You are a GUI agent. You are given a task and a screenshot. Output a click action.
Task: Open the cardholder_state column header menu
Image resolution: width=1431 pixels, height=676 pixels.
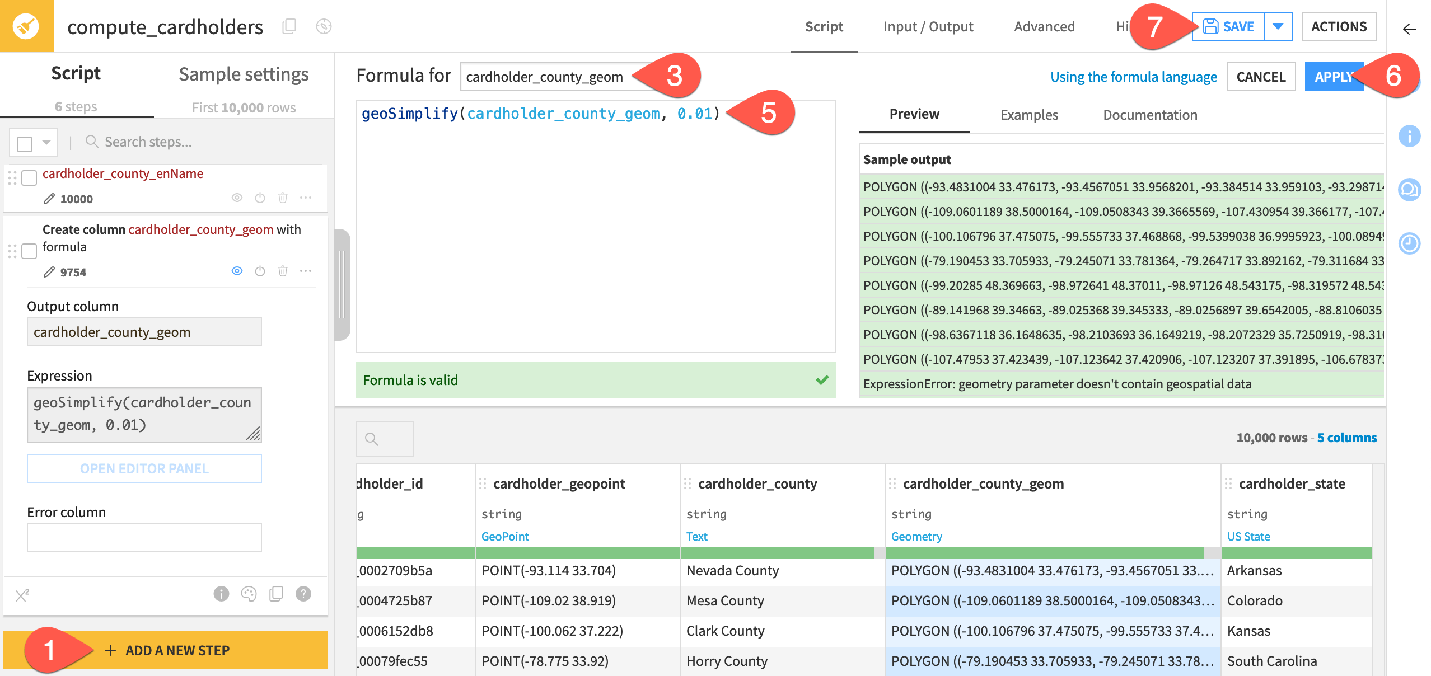[1292, 483]
